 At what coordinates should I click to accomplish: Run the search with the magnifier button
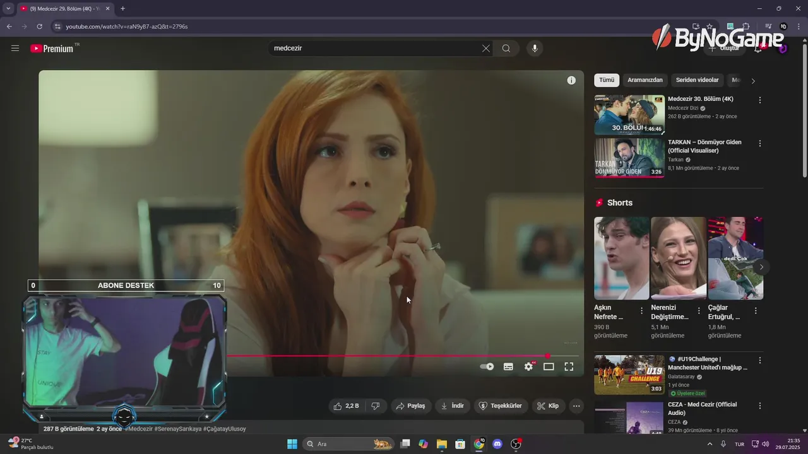(x=506, y=49)
